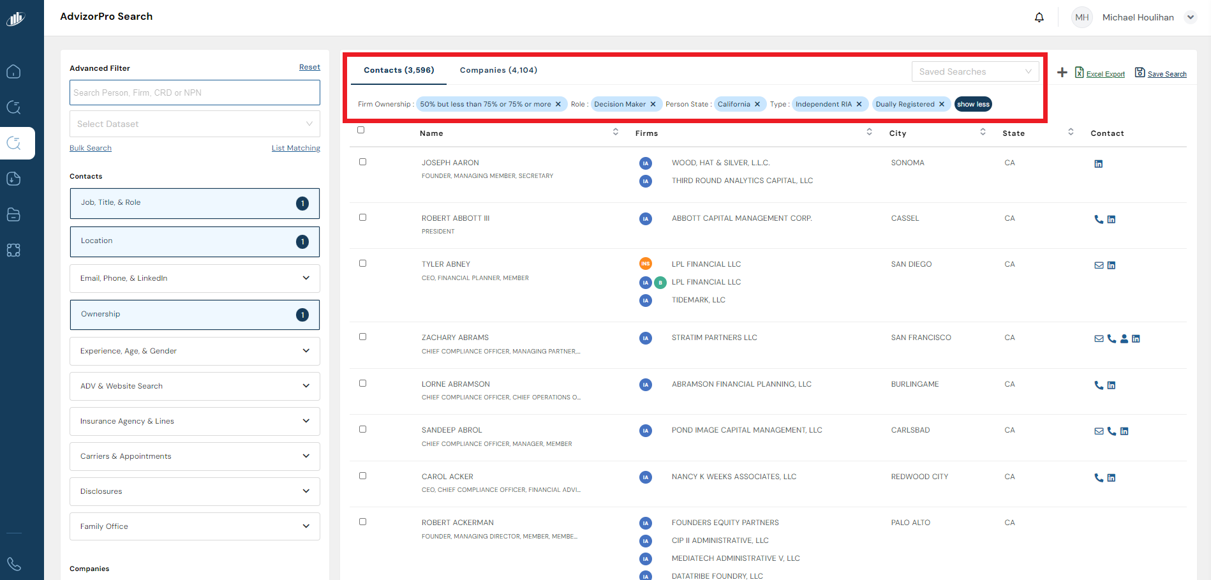1211x580 pixels.
Task: Expand the Email, Phone, & LinkedIn filter
Action: pos(195,278)
